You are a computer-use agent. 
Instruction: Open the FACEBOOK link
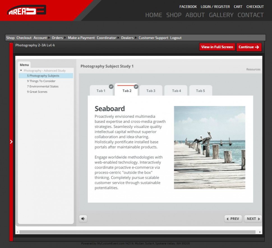[188, 7]
